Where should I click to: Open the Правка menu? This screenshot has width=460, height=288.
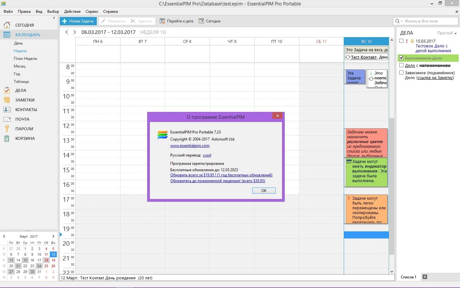[24, 12]
